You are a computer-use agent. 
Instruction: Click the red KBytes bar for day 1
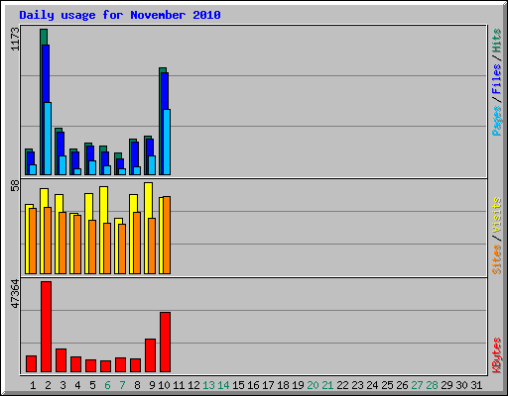tap(31, 364)
